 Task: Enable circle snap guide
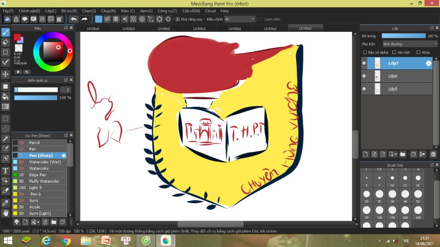pos(142,19)
